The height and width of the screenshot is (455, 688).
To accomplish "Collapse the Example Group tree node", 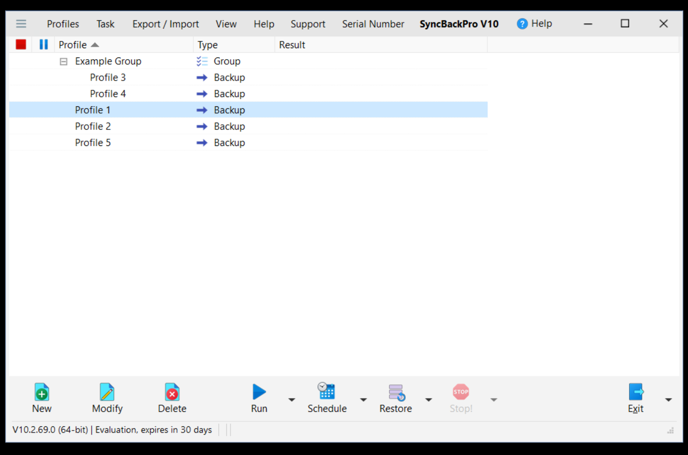I will (x=64, y=61).
